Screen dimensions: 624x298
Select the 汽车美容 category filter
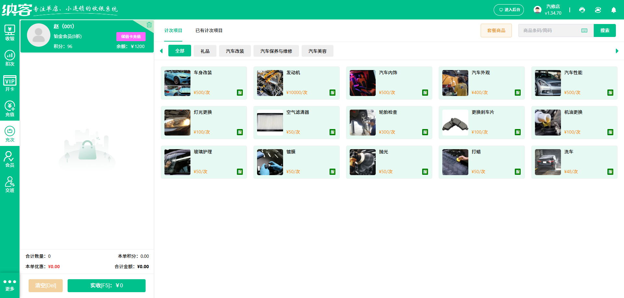pyautogui.click(x=318, y=51)
